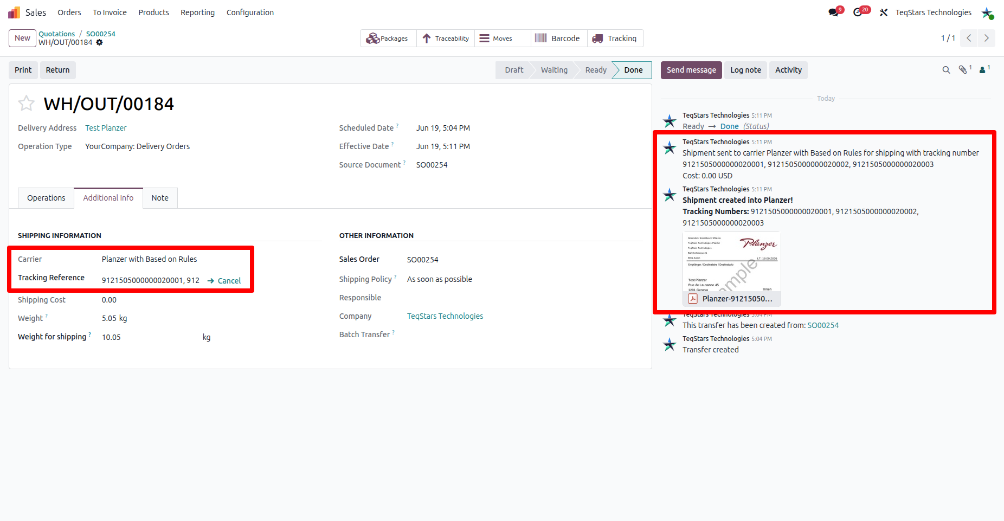Open the Sales app home icon
The width and height of the screenshot is (1004, 521).
(14, 12)
